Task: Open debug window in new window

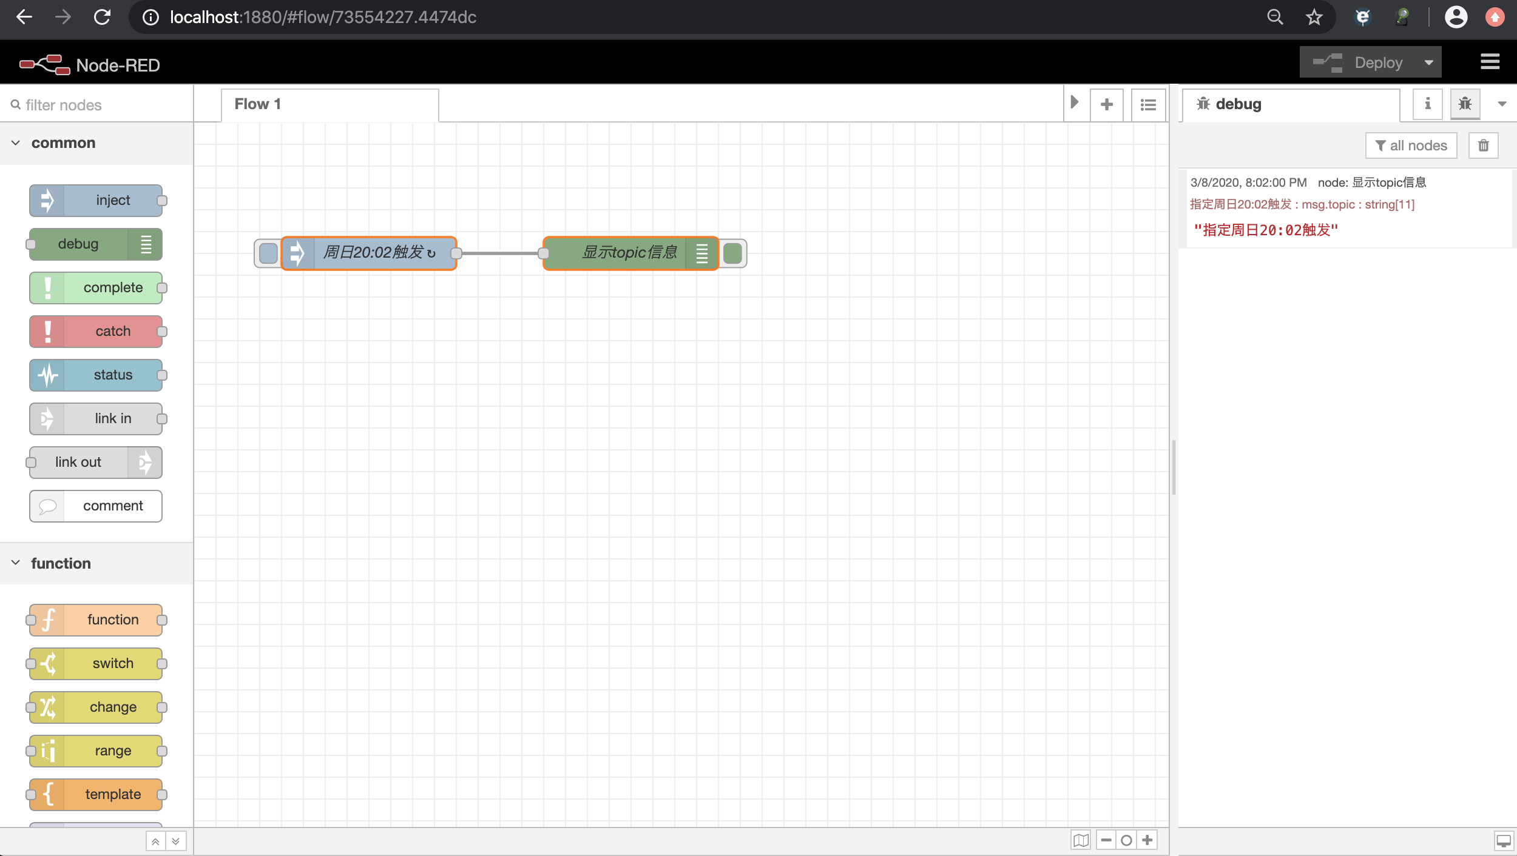Action: pos(1503,841)
